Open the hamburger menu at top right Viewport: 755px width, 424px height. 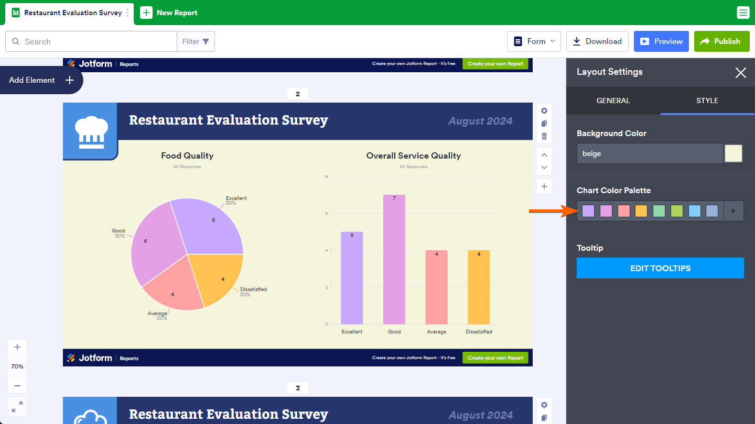(743, 13)
